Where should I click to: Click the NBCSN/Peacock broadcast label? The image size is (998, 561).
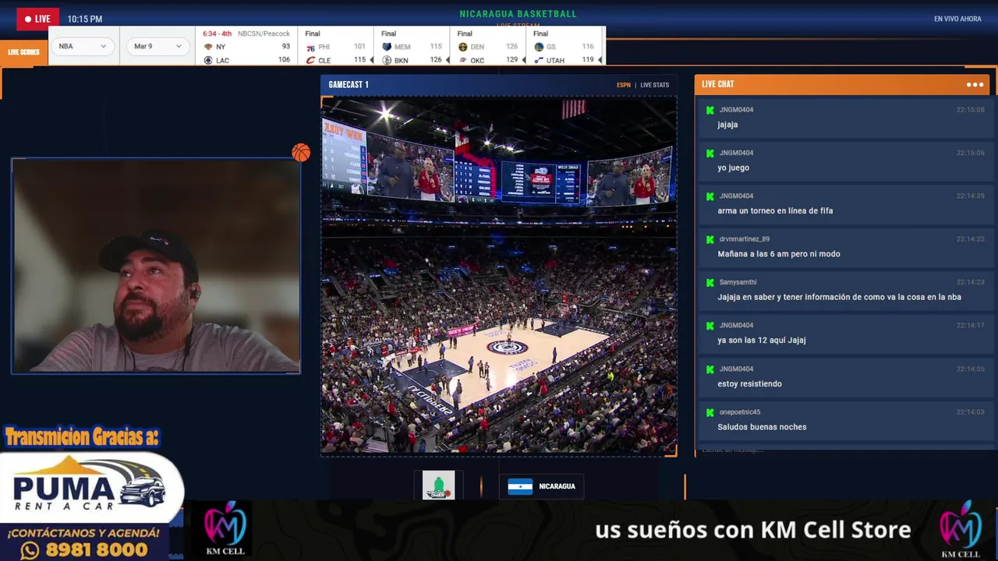point(264,34)
